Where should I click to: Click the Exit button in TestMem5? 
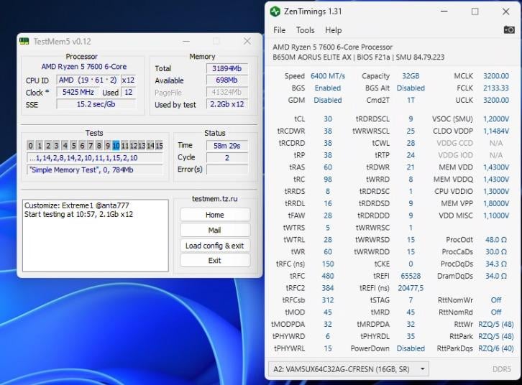(215, 260)
